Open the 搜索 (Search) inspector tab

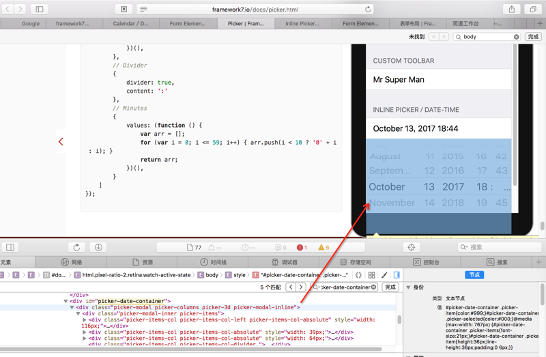pyautogui.click(x=497, y=262)
